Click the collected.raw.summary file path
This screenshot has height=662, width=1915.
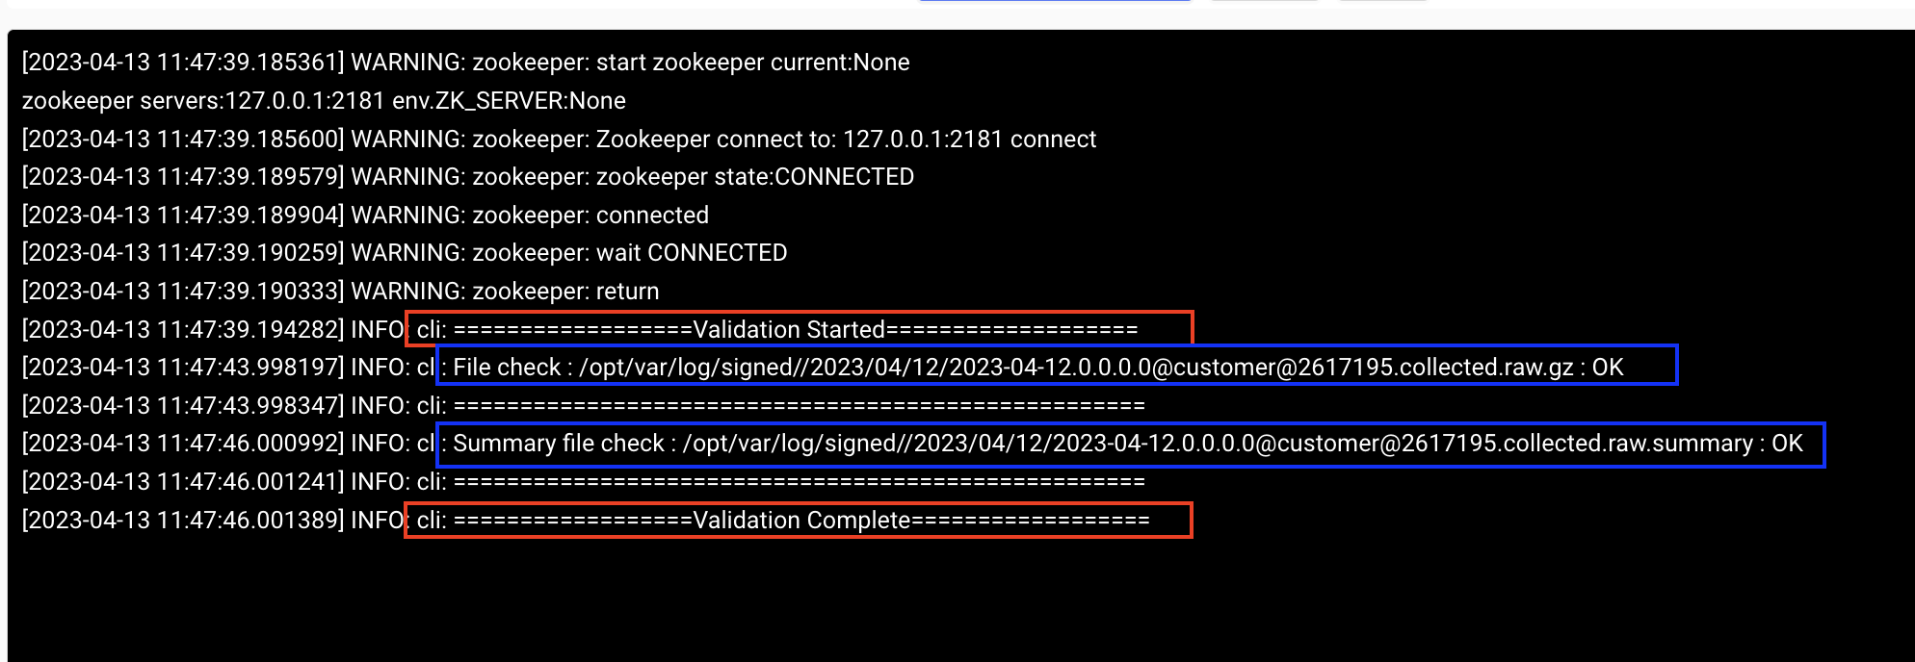click(1218, 444)
